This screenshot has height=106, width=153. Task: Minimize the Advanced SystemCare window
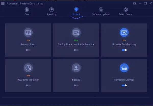tap(140, 3)
